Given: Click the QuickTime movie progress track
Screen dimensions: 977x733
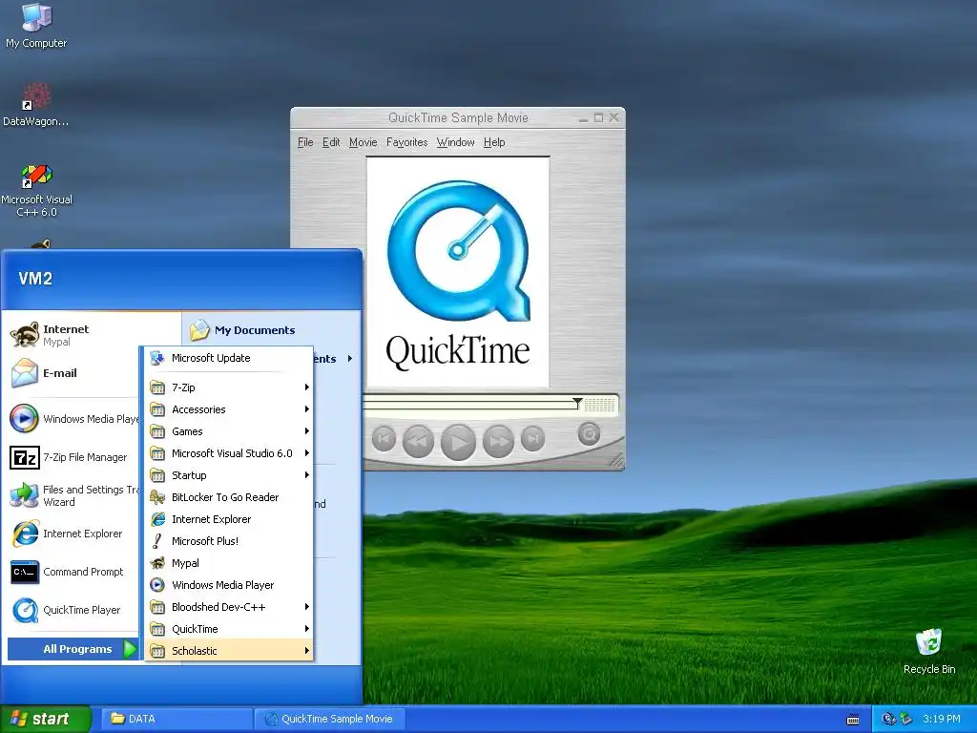Looking at the screenshot, I should (468, 405).
